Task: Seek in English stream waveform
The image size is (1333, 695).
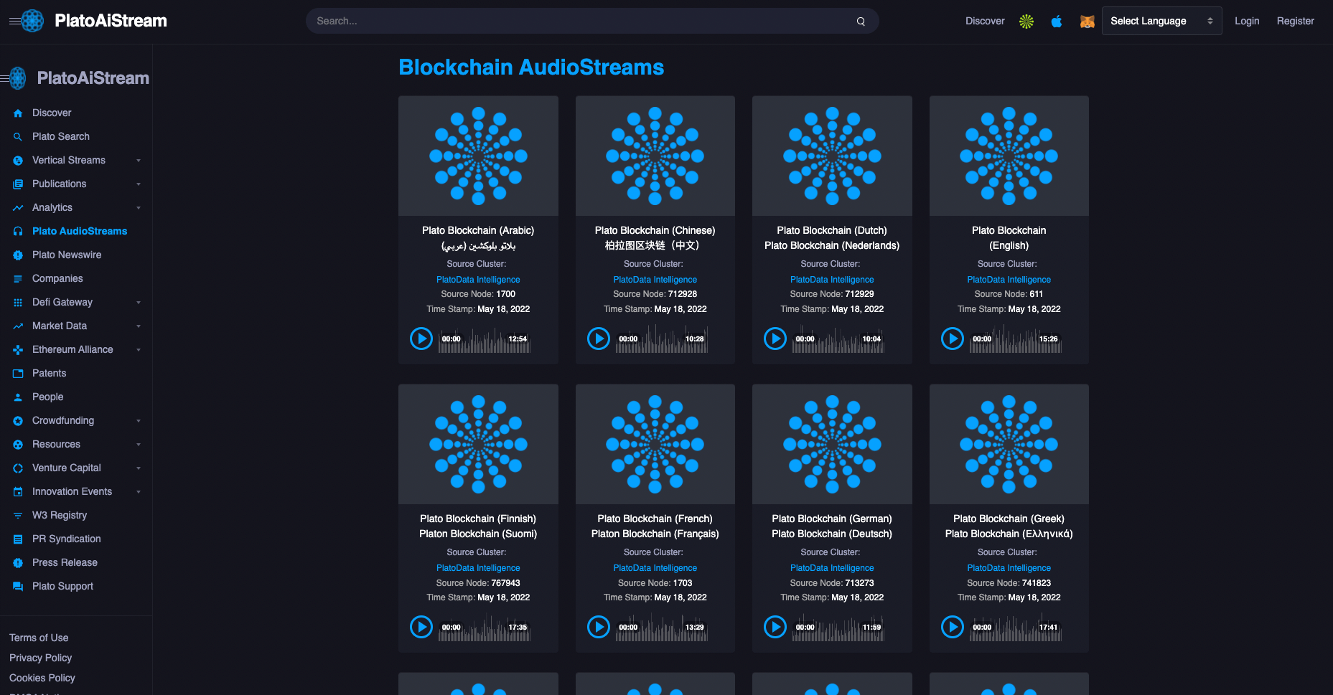Action: tap(1015, 339)
